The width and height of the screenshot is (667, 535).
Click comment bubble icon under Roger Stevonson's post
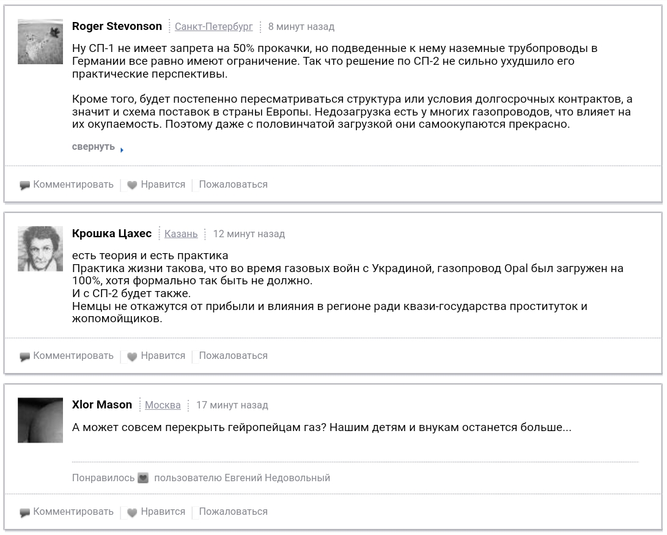coord(24,185)
